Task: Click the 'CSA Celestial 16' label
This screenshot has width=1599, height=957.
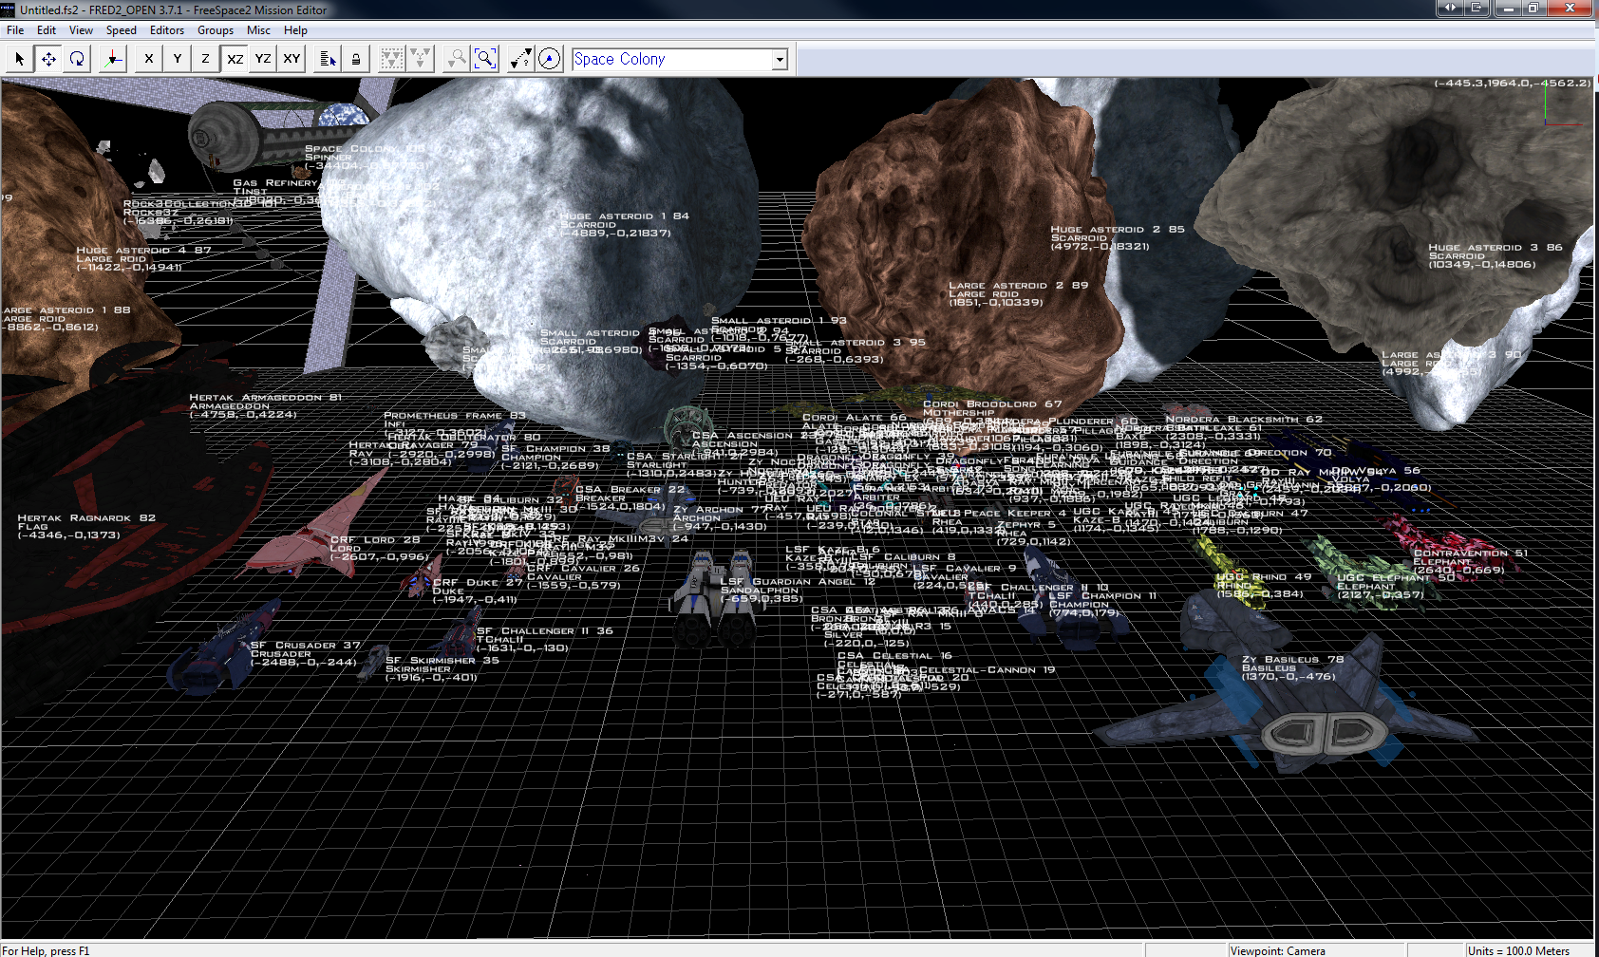Action: pyautogui.click(x=894, y=656)
